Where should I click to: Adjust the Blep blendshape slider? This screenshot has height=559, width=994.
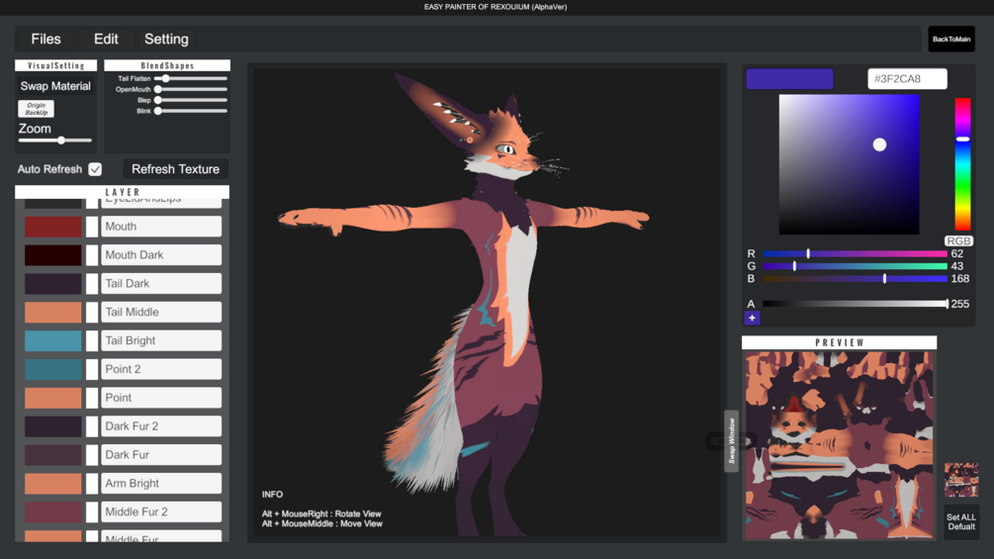(x=191, y=100)
